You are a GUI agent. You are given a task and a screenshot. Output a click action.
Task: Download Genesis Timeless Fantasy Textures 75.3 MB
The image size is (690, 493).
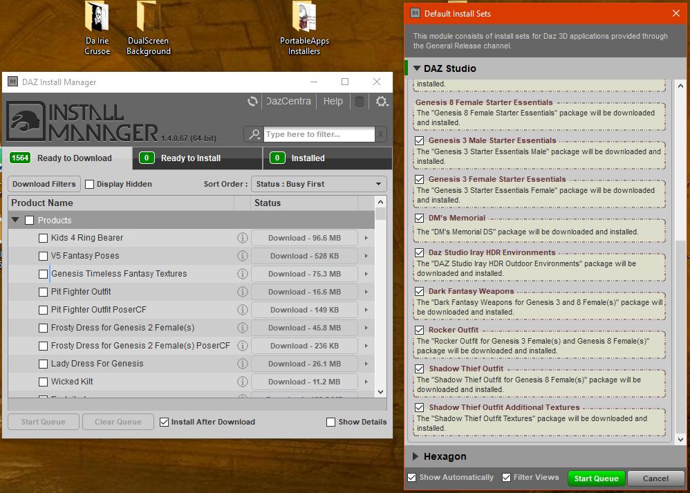pos(304,274)
